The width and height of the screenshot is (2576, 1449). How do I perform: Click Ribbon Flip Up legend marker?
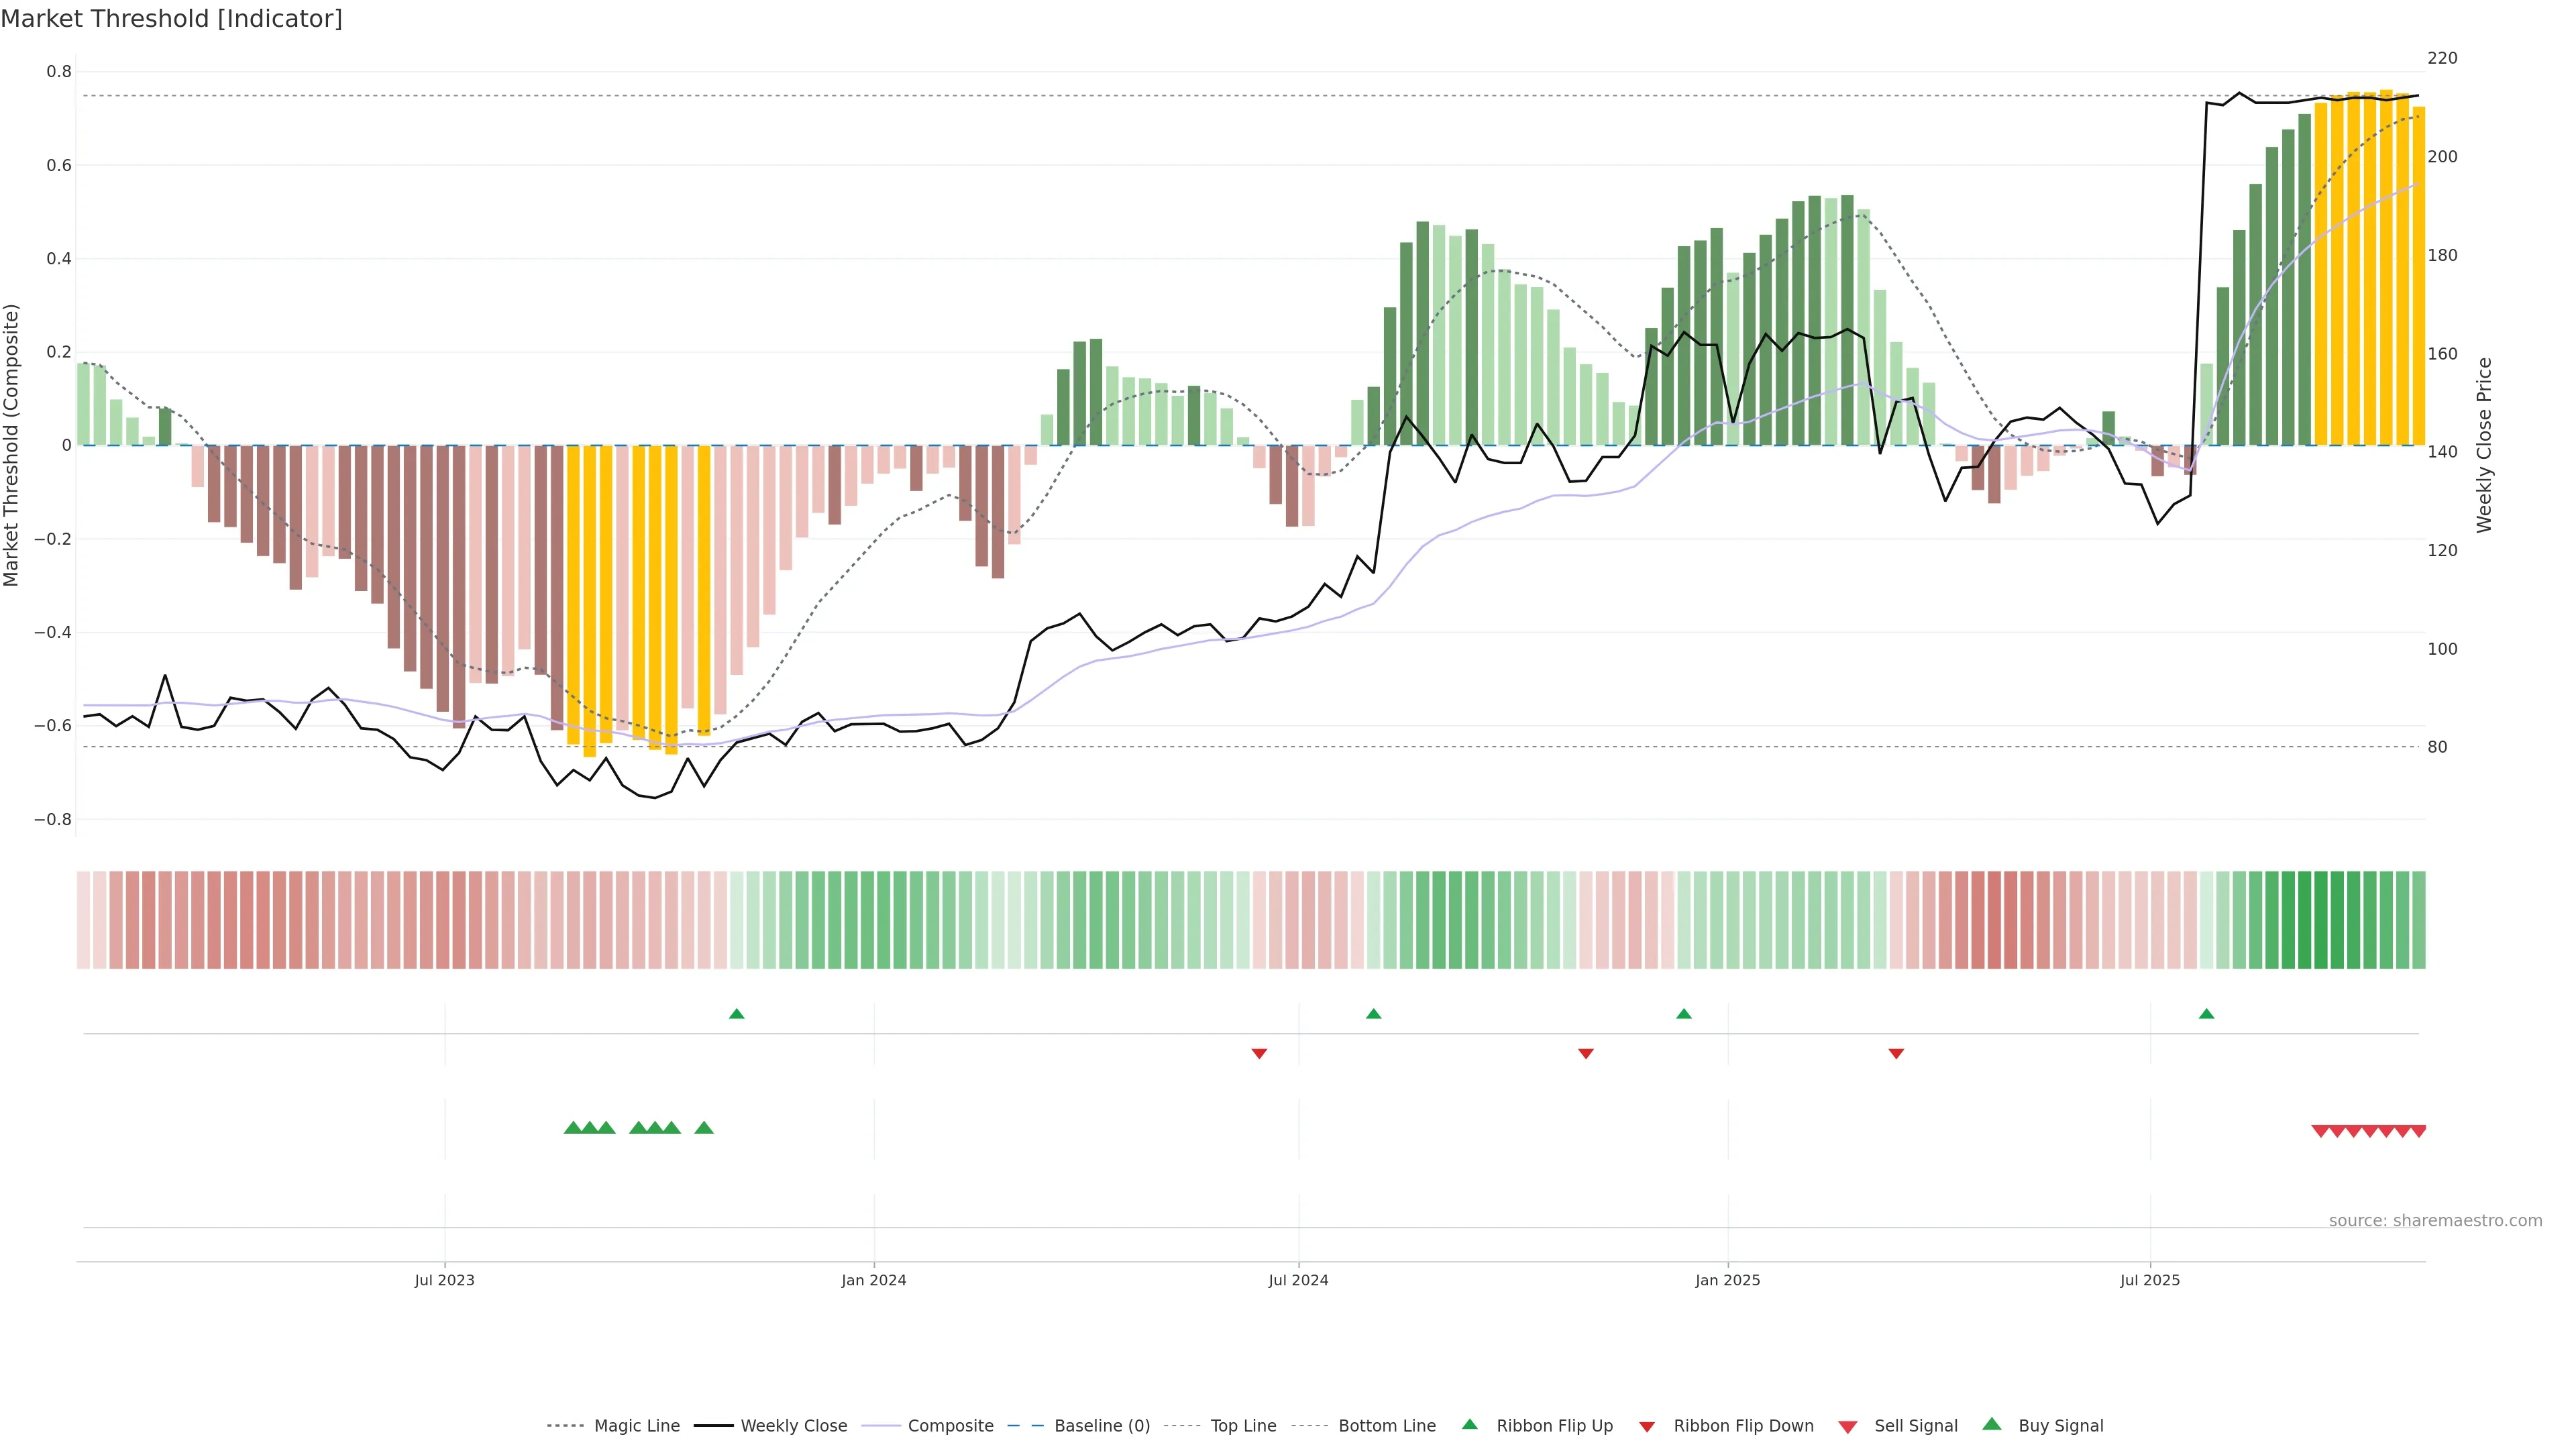[1469, 1424]
